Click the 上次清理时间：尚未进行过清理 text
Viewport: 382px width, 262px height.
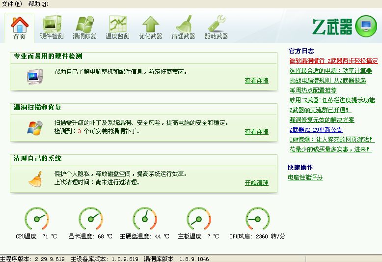[x=97, y=182]
